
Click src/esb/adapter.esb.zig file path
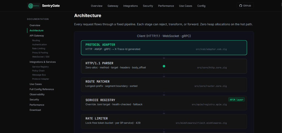[x=211, y=49]
